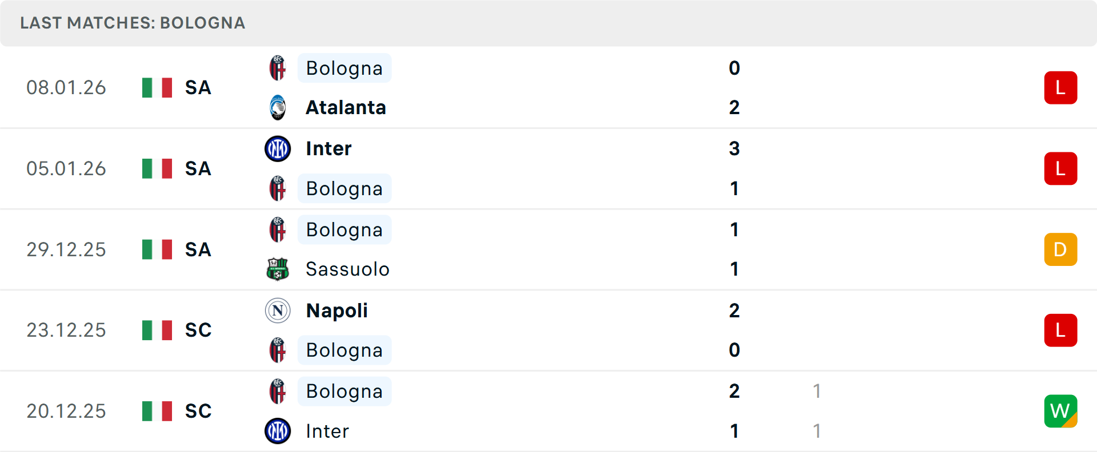Click the Sassuolo club crest icon
Viewport: 1097px width, 452px height.
point(278,269)
